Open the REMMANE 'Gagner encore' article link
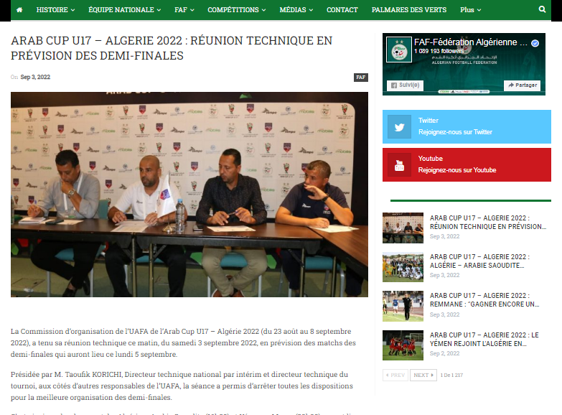Viewport: 562px width, 415px height. pos(484,299)
